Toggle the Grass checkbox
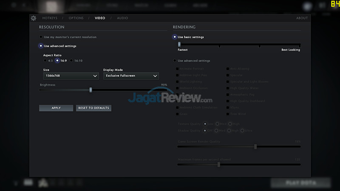 (x=177, y=114)
